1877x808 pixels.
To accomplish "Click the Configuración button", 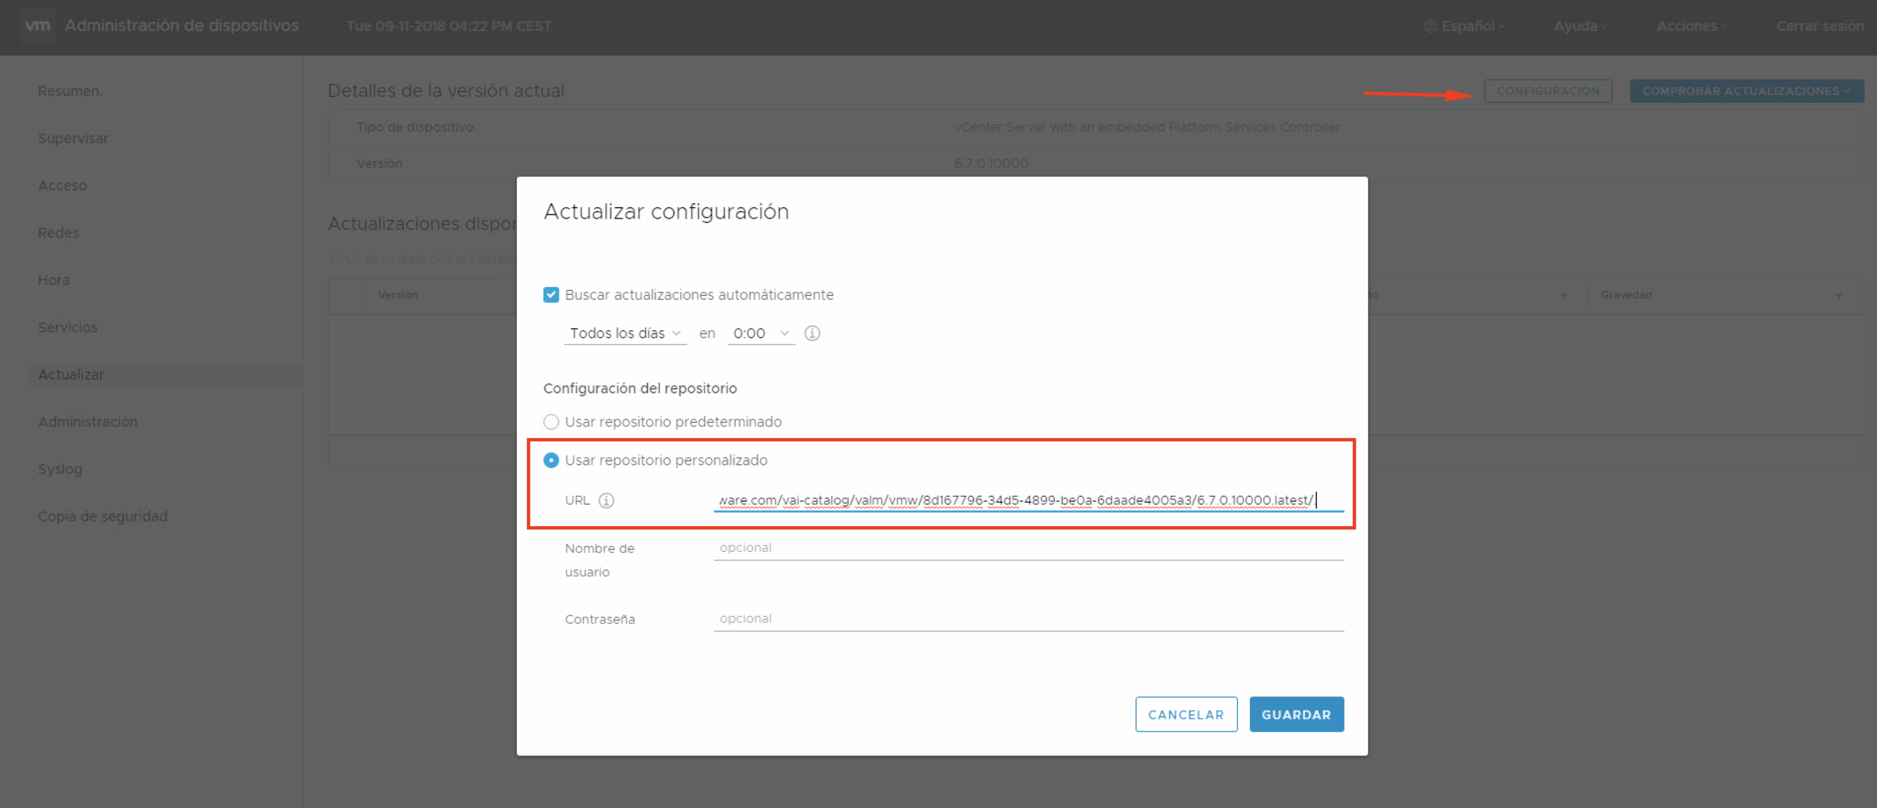I will (x=1548, y=90).
